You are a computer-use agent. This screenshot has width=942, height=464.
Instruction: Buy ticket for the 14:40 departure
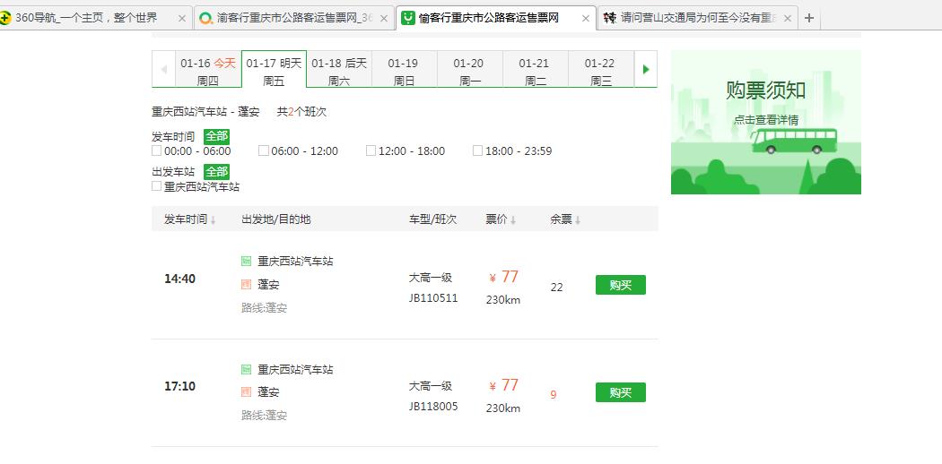(x=620, y=285)
